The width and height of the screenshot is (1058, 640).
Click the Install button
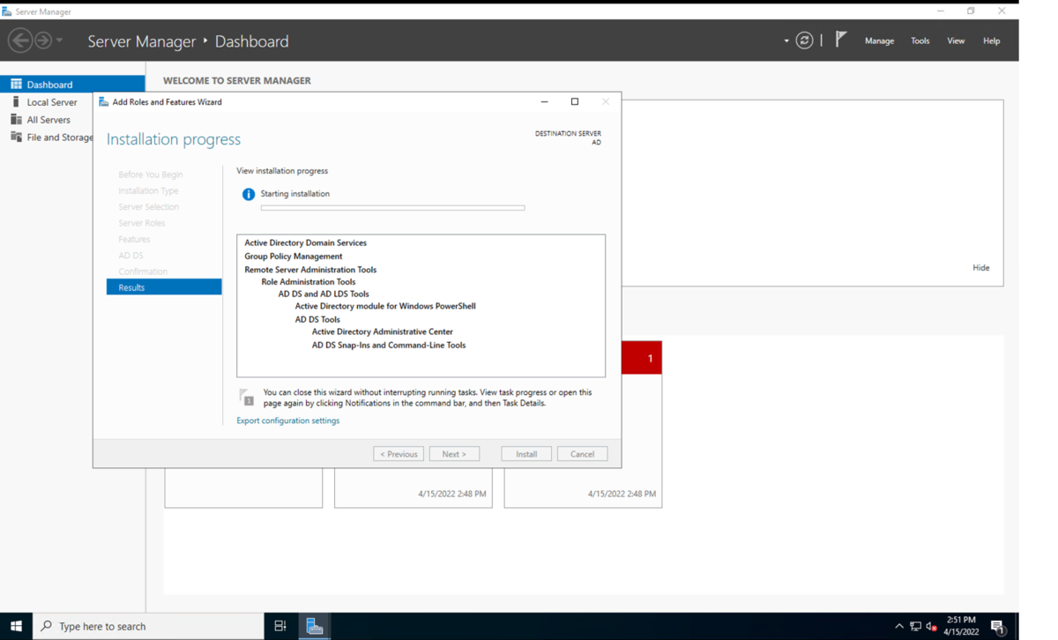pos(526,454)
